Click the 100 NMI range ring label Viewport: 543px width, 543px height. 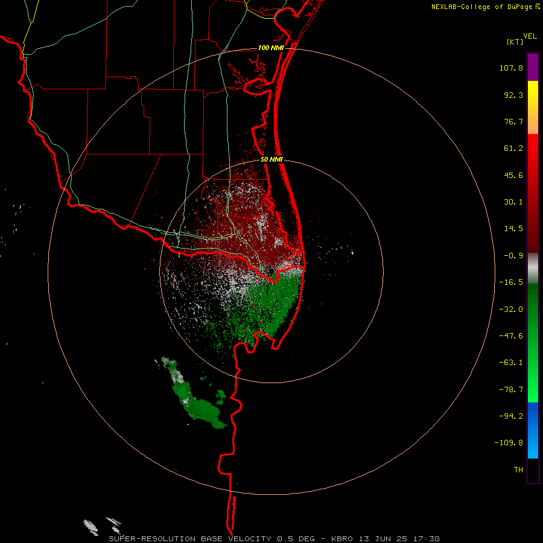pyautogui.click(x=271, y=48)
